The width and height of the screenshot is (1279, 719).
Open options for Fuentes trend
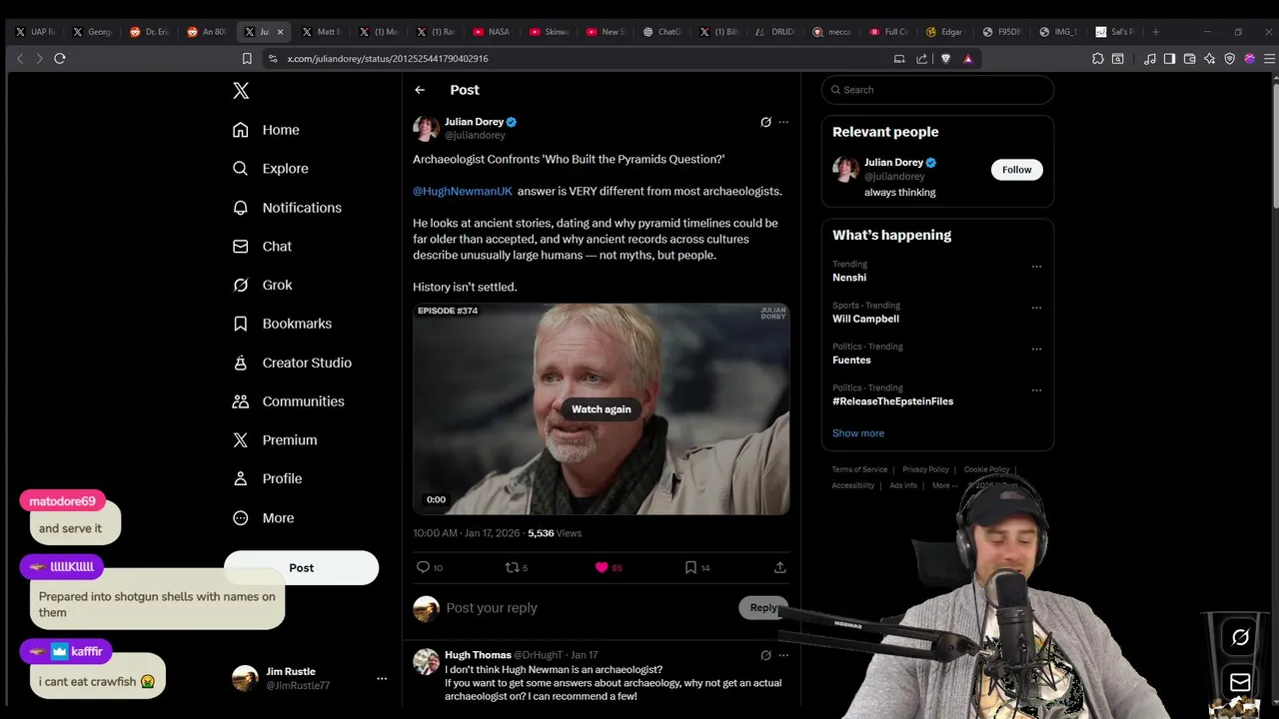[x=1036, y=350]
